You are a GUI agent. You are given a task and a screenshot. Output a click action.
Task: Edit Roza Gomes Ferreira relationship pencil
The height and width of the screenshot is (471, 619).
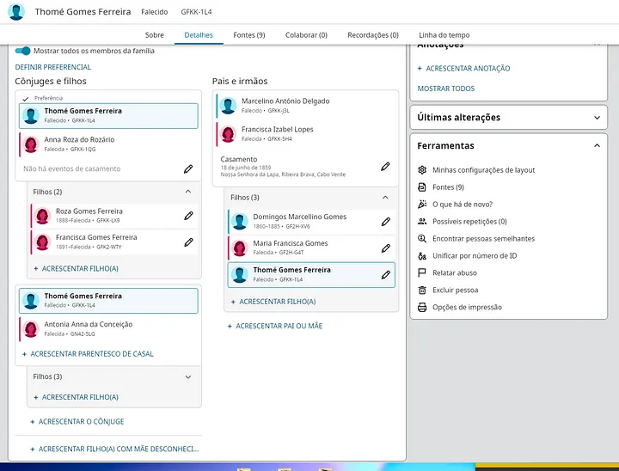pos(188,216)
